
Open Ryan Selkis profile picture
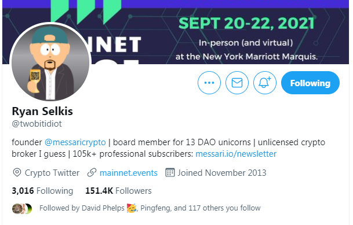(50, 62)
